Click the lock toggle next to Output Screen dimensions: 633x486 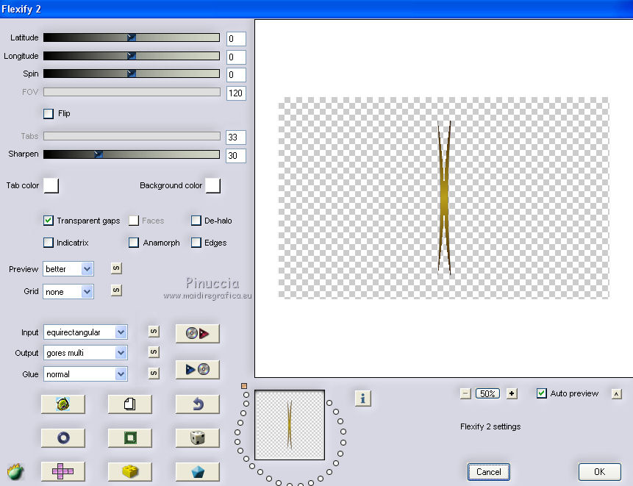154,352
